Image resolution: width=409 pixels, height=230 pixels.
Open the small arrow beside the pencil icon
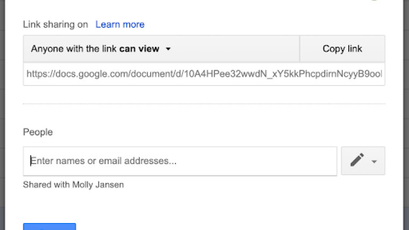(374, 162)
